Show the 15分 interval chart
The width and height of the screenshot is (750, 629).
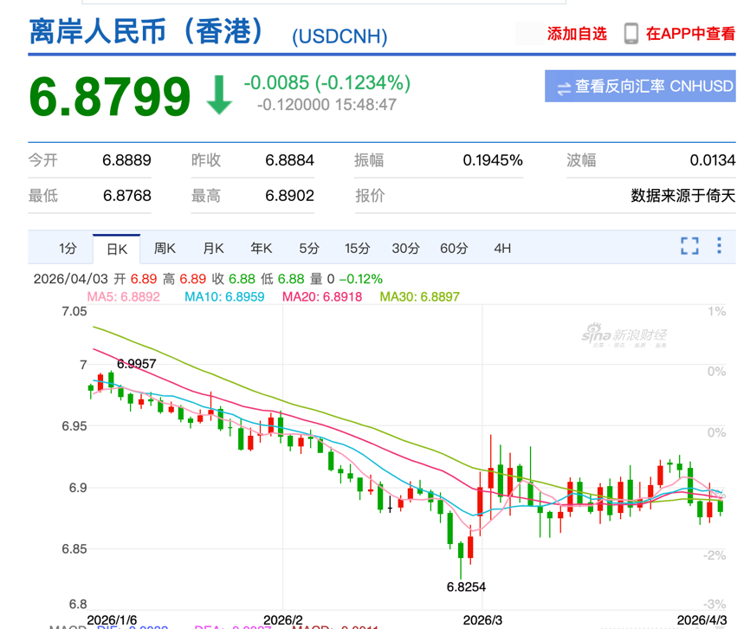point(357,249)
